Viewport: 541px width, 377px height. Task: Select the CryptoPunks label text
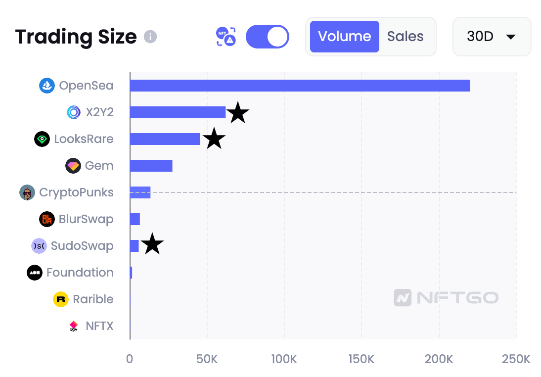pos(76,192)
